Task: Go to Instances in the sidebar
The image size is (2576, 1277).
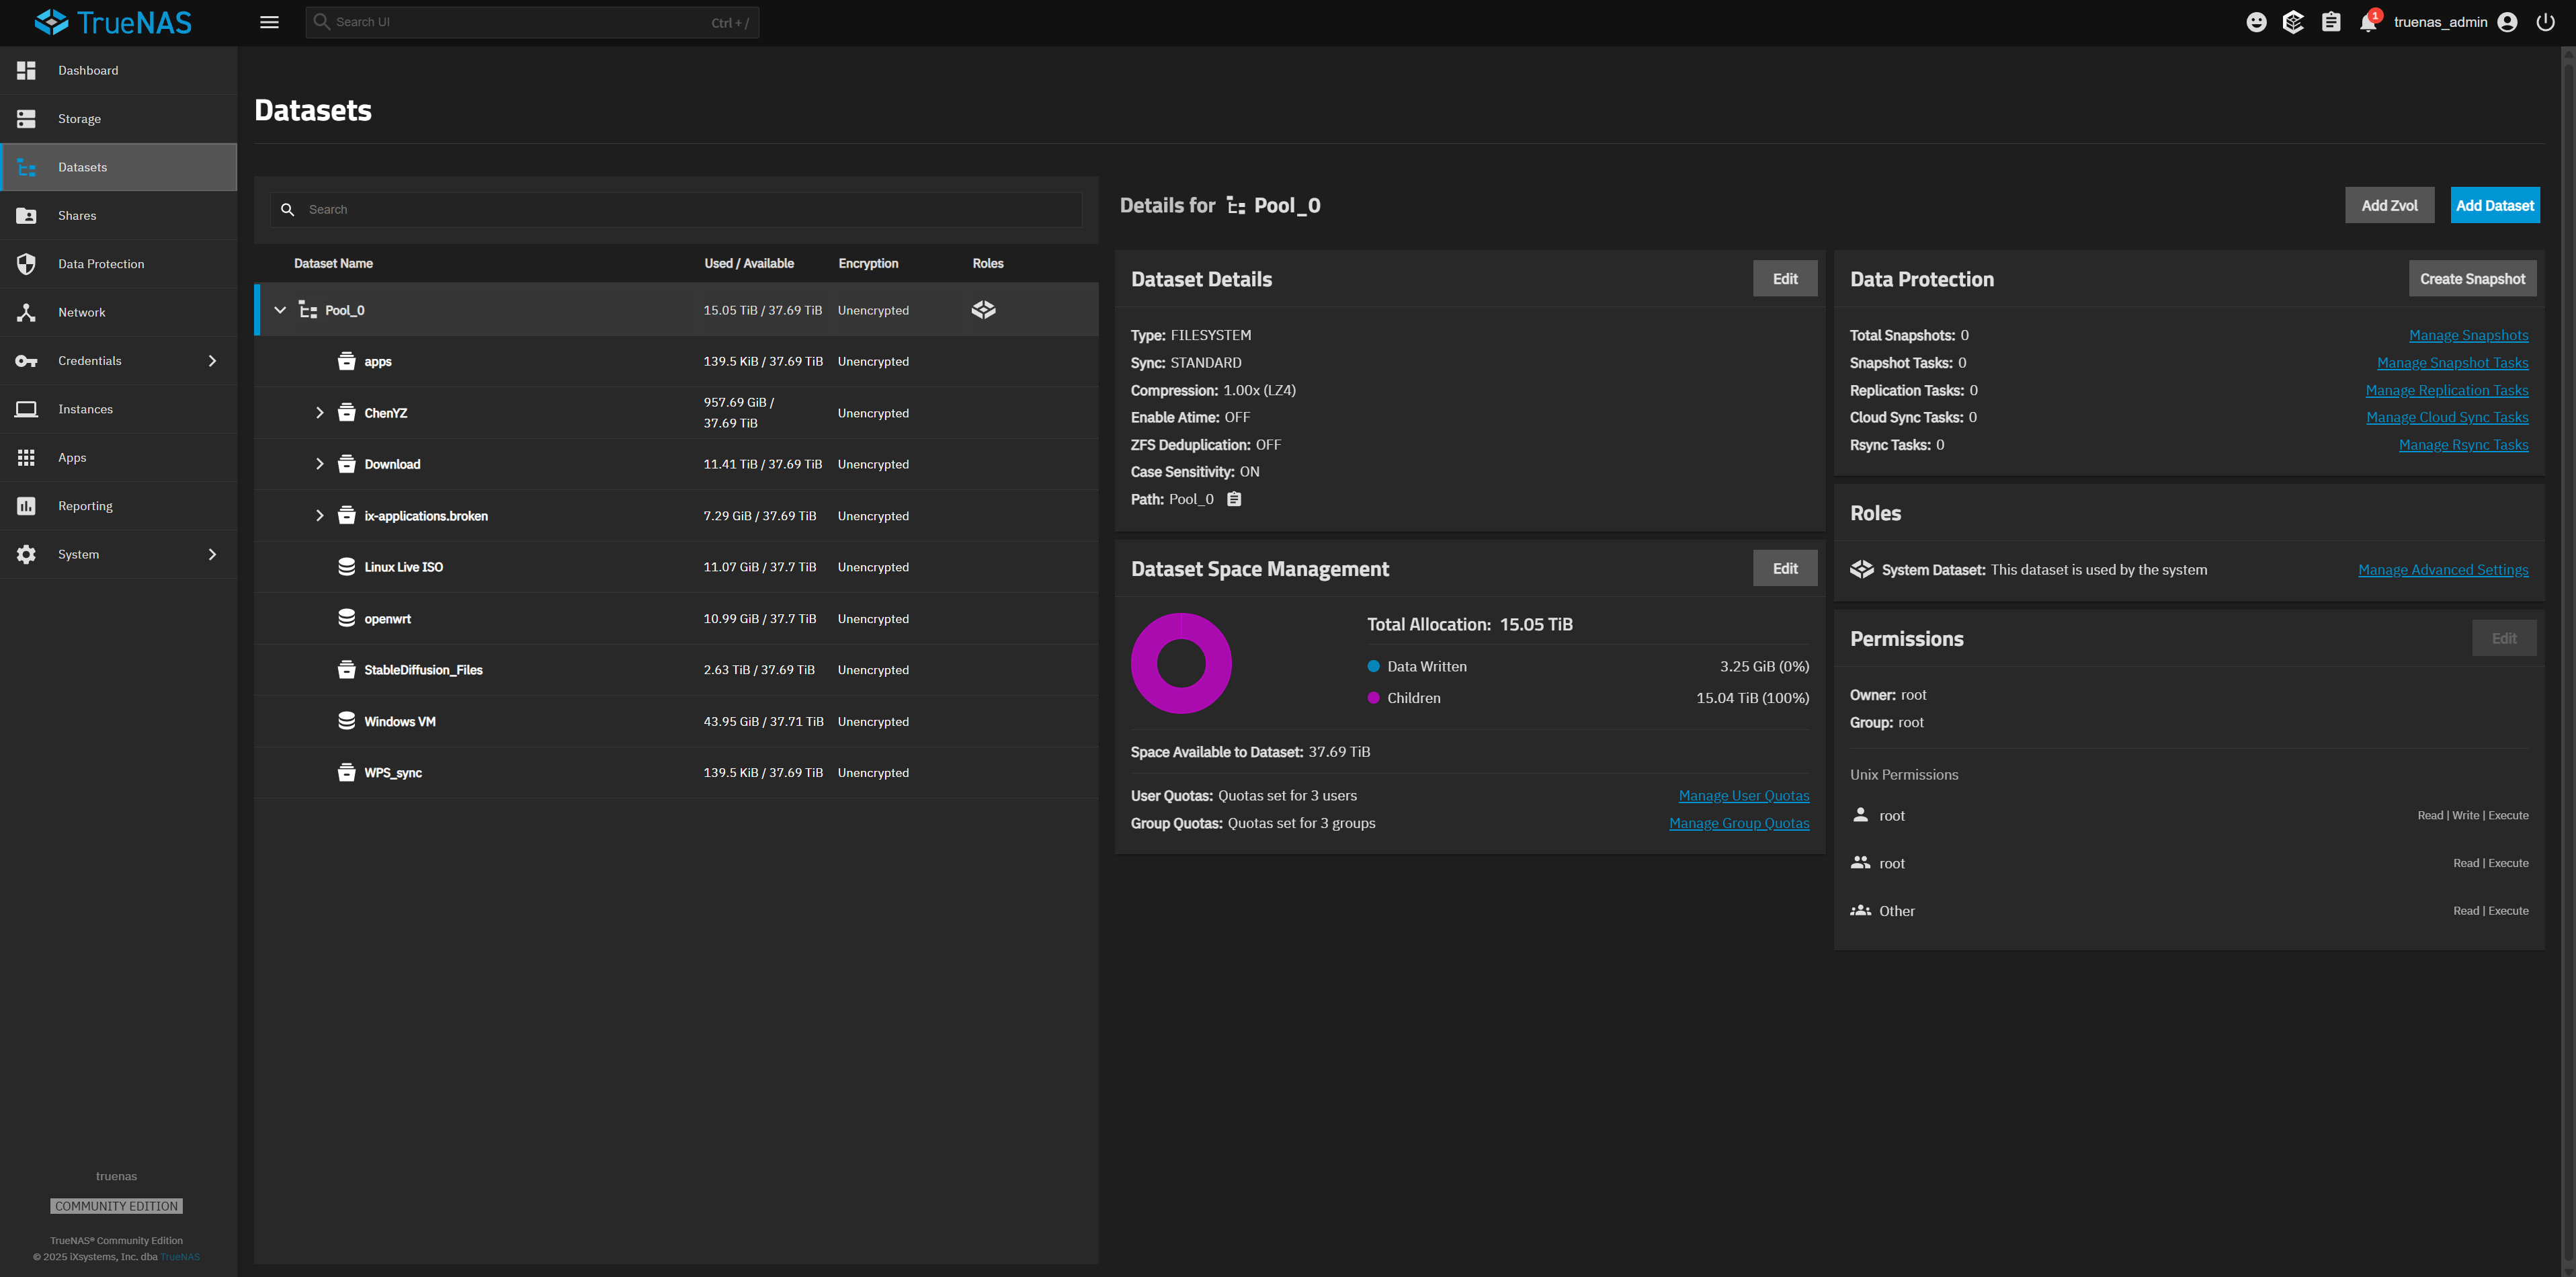Action: tap(118, 409)
